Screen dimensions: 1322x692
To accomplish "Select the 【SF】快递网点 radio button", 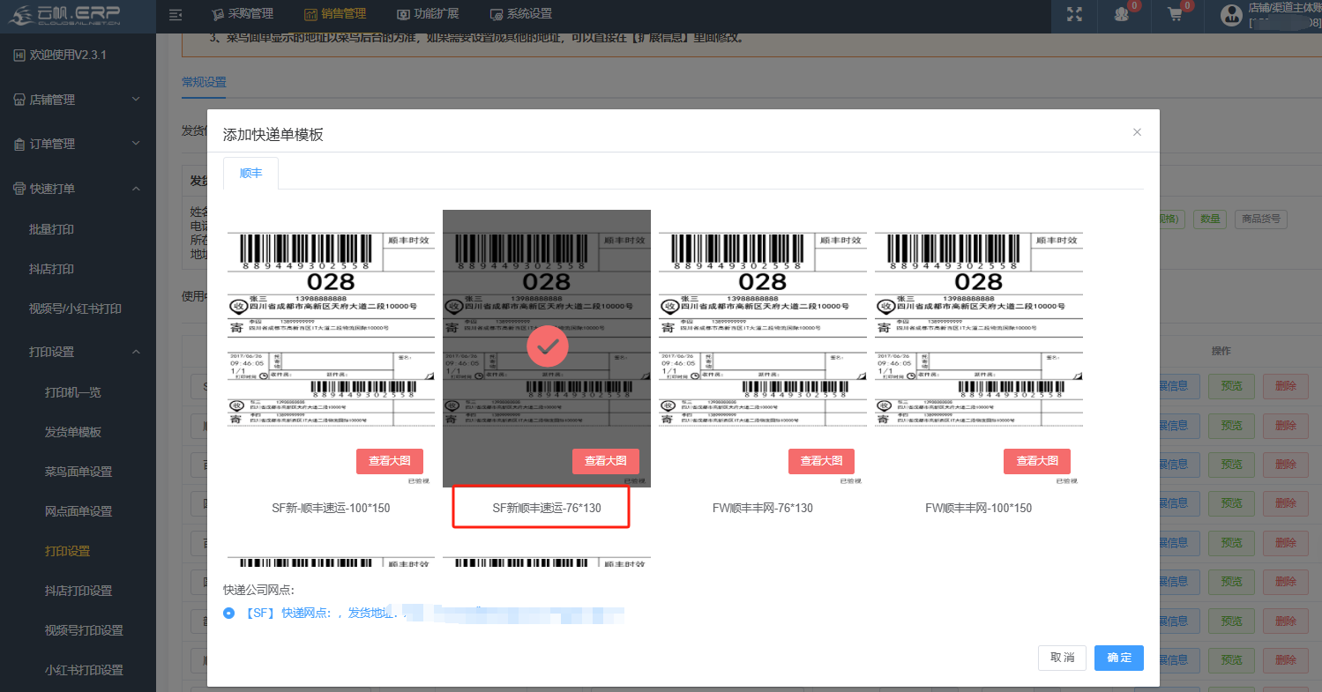I will click(x=229, y=613).
